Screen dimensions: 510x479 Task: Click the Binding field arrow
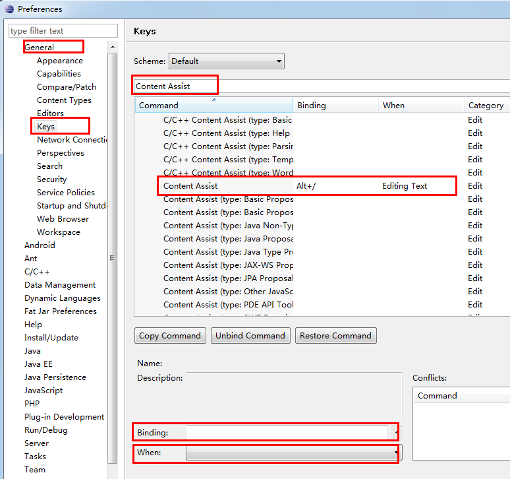[397, 433]
